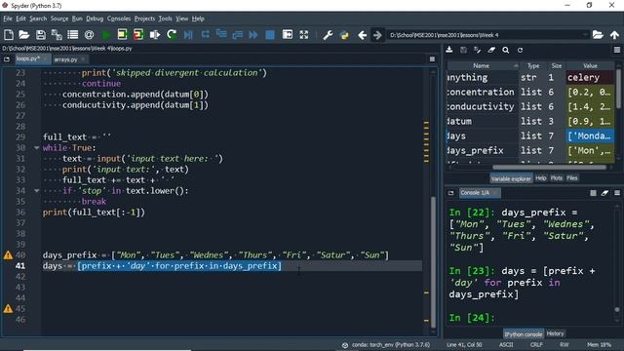
Task: Save all files toolbar icon
Action: click(x=57, y=35)
